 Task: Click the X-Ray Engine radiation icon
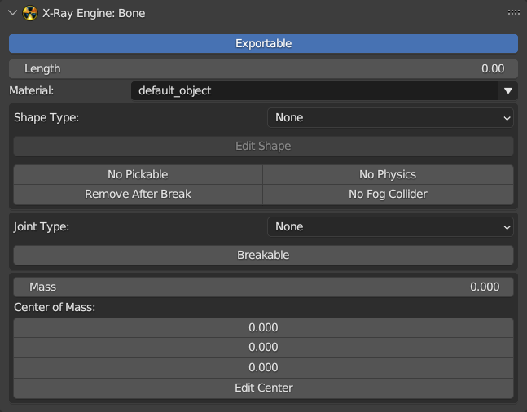coord(30,13)
